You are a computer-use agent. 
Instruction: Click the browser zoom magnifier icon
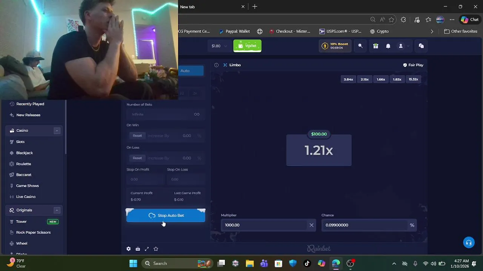373,20
